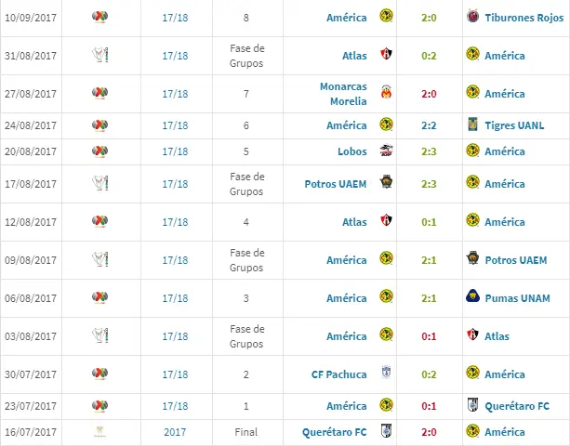Click the Copa MX trophy icon for the 31/08/2017 match
This screenshot has width=570, height=446.
click(100, 55)
